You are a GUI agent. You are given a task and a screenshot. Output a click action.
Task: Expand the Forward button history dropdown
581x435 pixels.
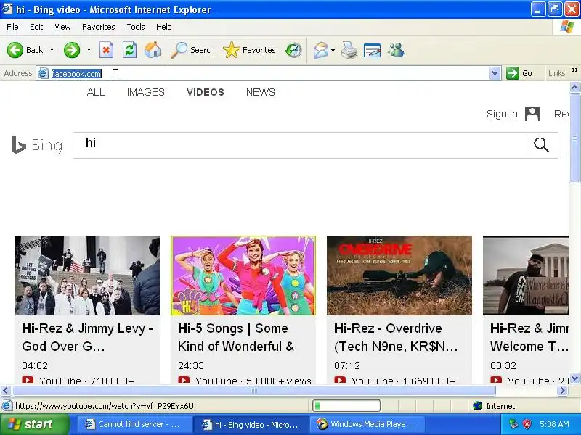pos(89,50)
